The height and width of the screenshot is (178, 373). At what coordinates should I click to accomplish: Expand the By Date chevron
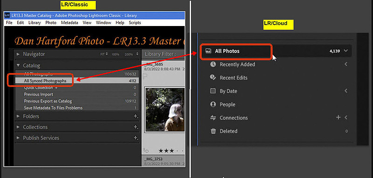coord(346,91)
